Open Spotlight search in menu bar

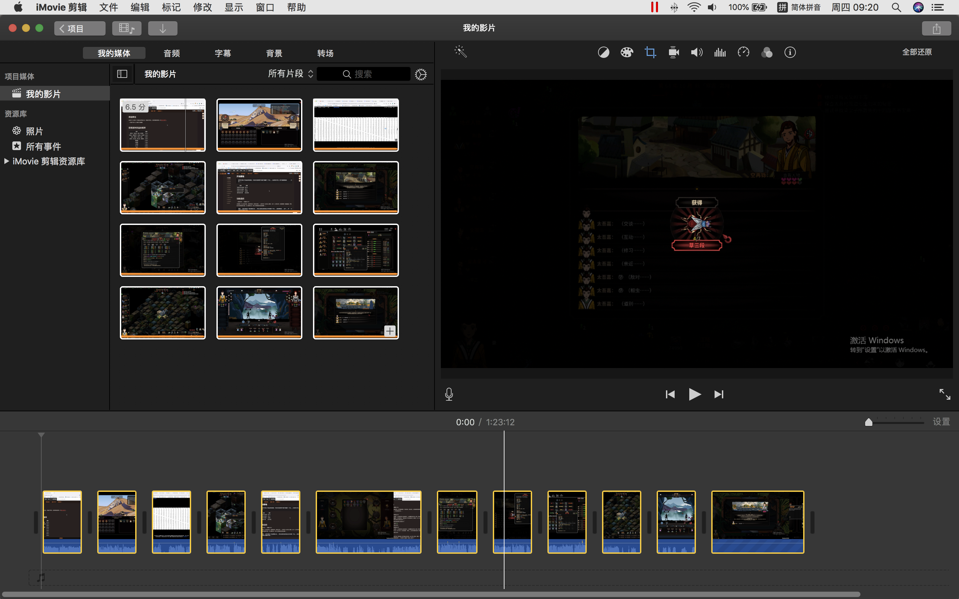coord(896,8)
